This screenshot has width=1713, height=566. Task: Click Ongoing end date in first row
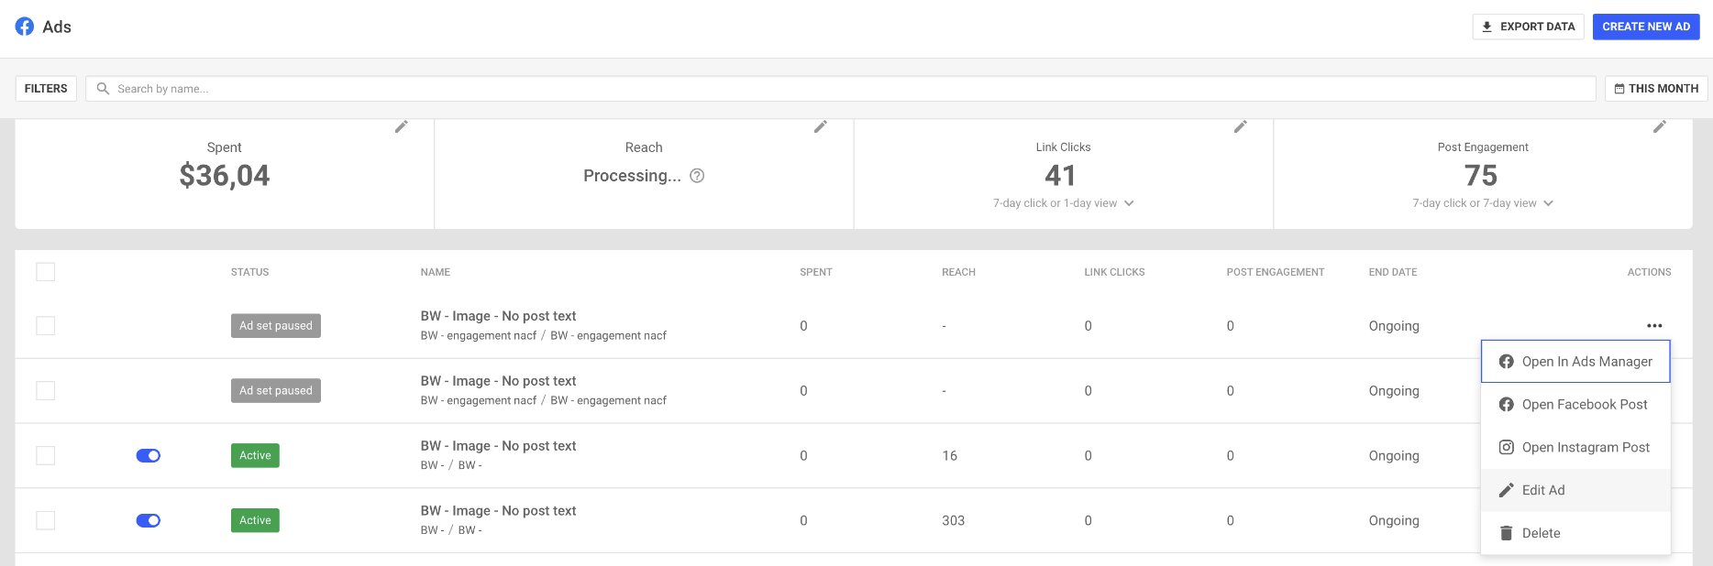pyautogui.click(x=1394, y=326)
